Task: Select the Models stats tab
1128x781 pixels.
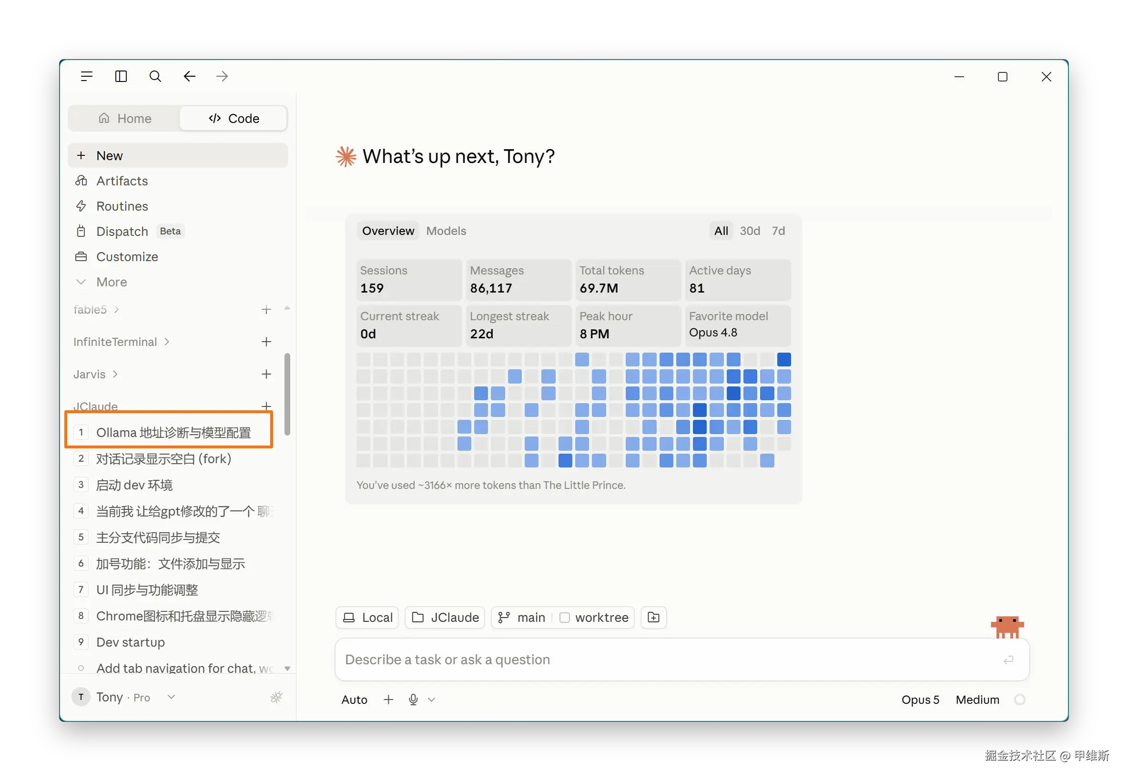Action: [x=446, y=231]
